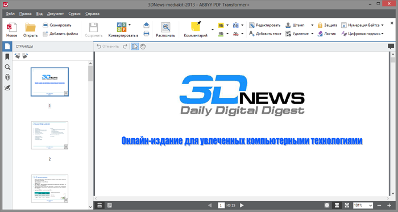The width and height of the screenshot is (398, 212).
Task: Open the Файл menu
Action: pos(10,14)
